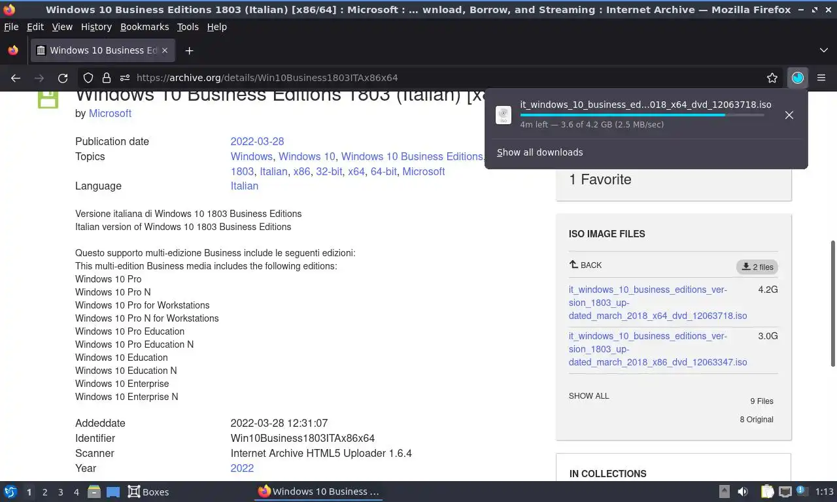The width and height of the screenshot is (837, 502).
Task: Switch to workspace 3
Action: point(60,492)
